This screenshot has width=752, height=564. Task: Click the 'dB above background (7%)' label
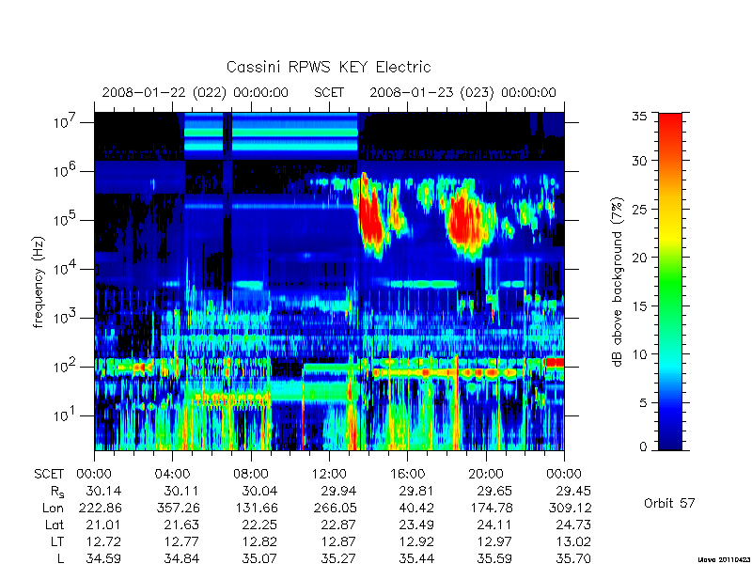coord(618,283)
